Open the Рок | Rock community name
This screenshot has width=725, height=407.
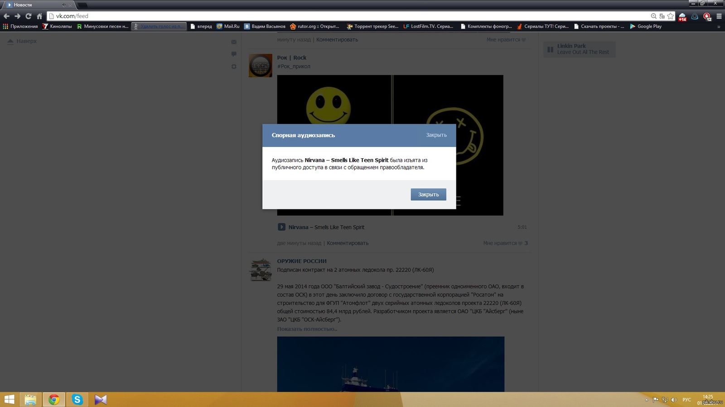pos(292,58)
